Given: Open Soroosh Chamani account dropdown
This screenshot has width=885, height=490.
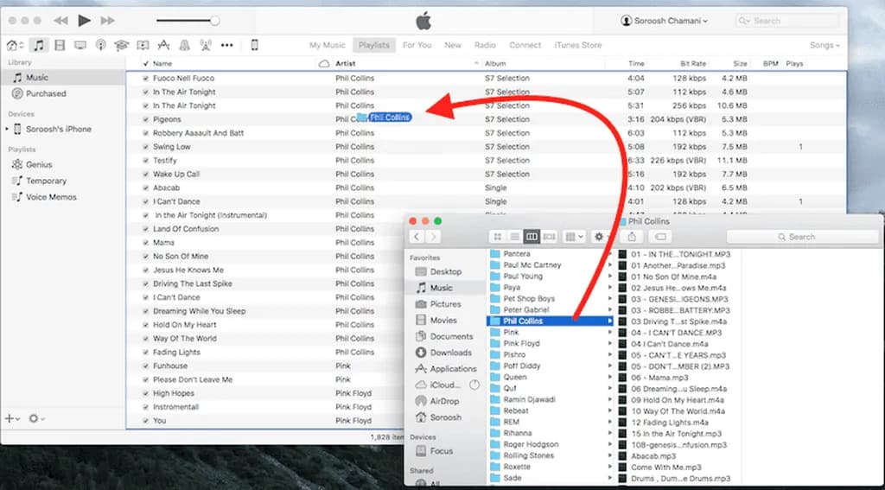Looking at the screenshot, I should (x=664, y=21).
